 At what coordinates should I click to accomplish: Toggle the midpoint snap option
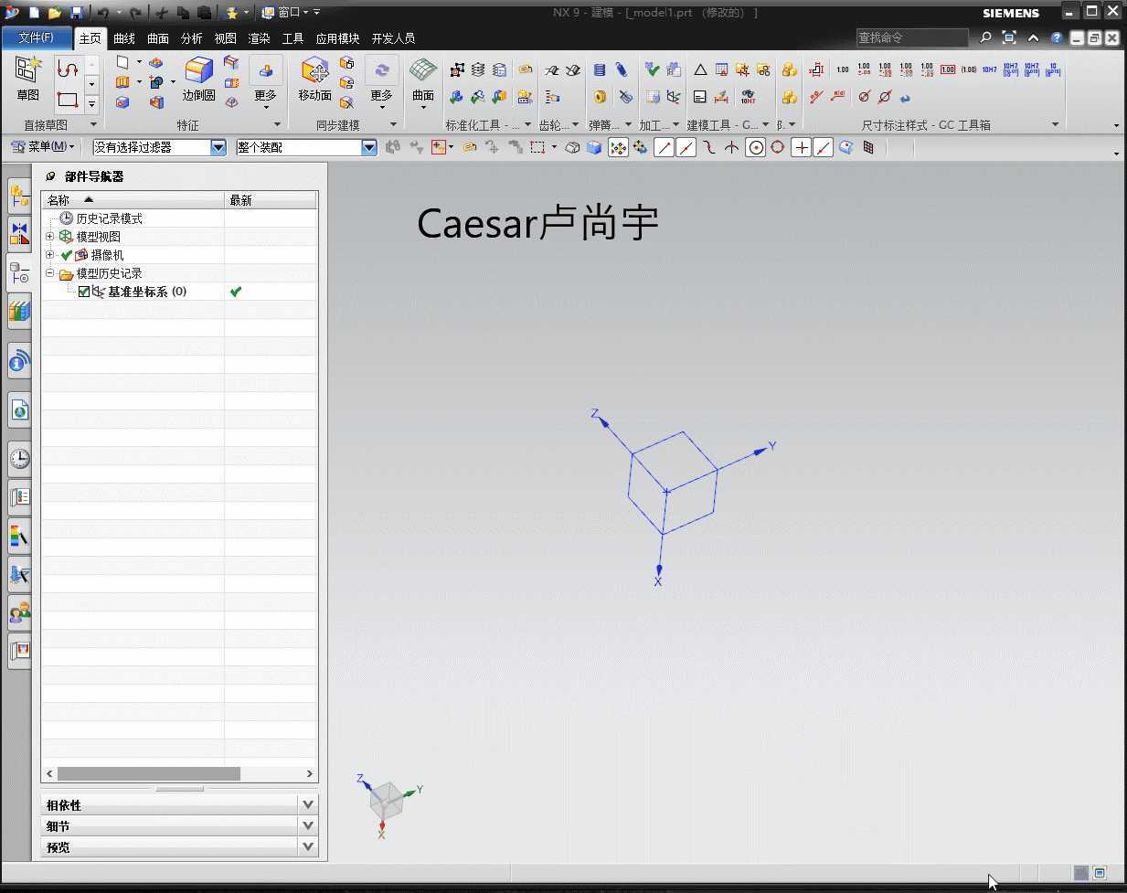(686, 147)
